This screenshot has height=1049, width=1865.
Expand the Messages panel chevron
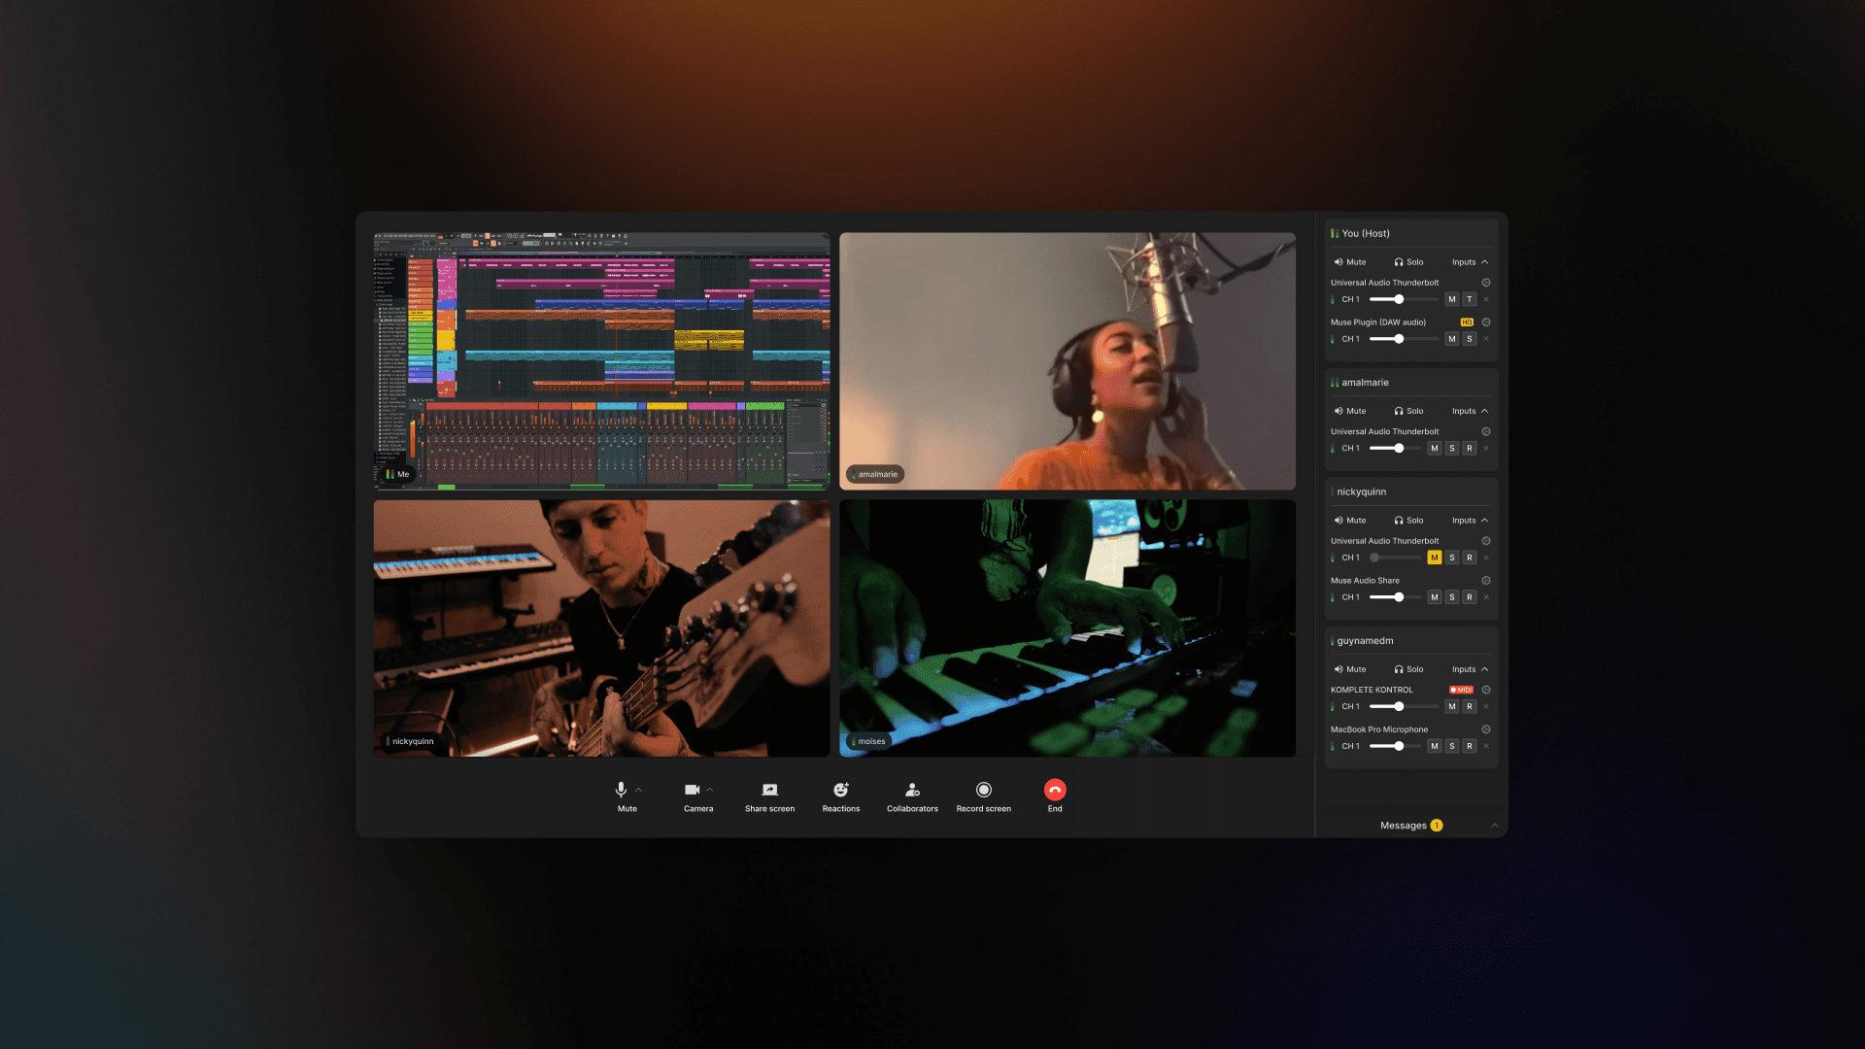click(1494, 826)
